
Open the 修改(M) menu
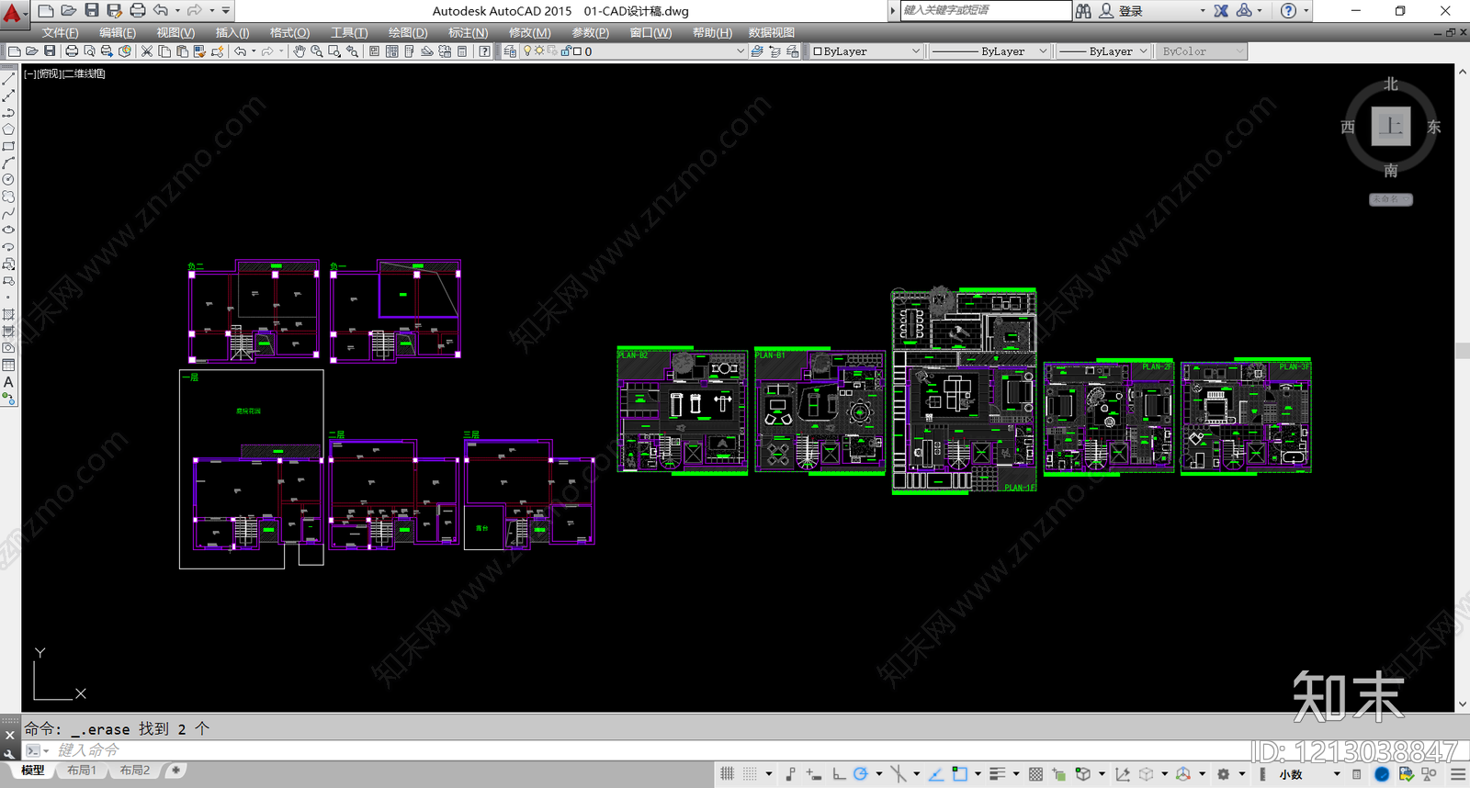pos(530,32)
